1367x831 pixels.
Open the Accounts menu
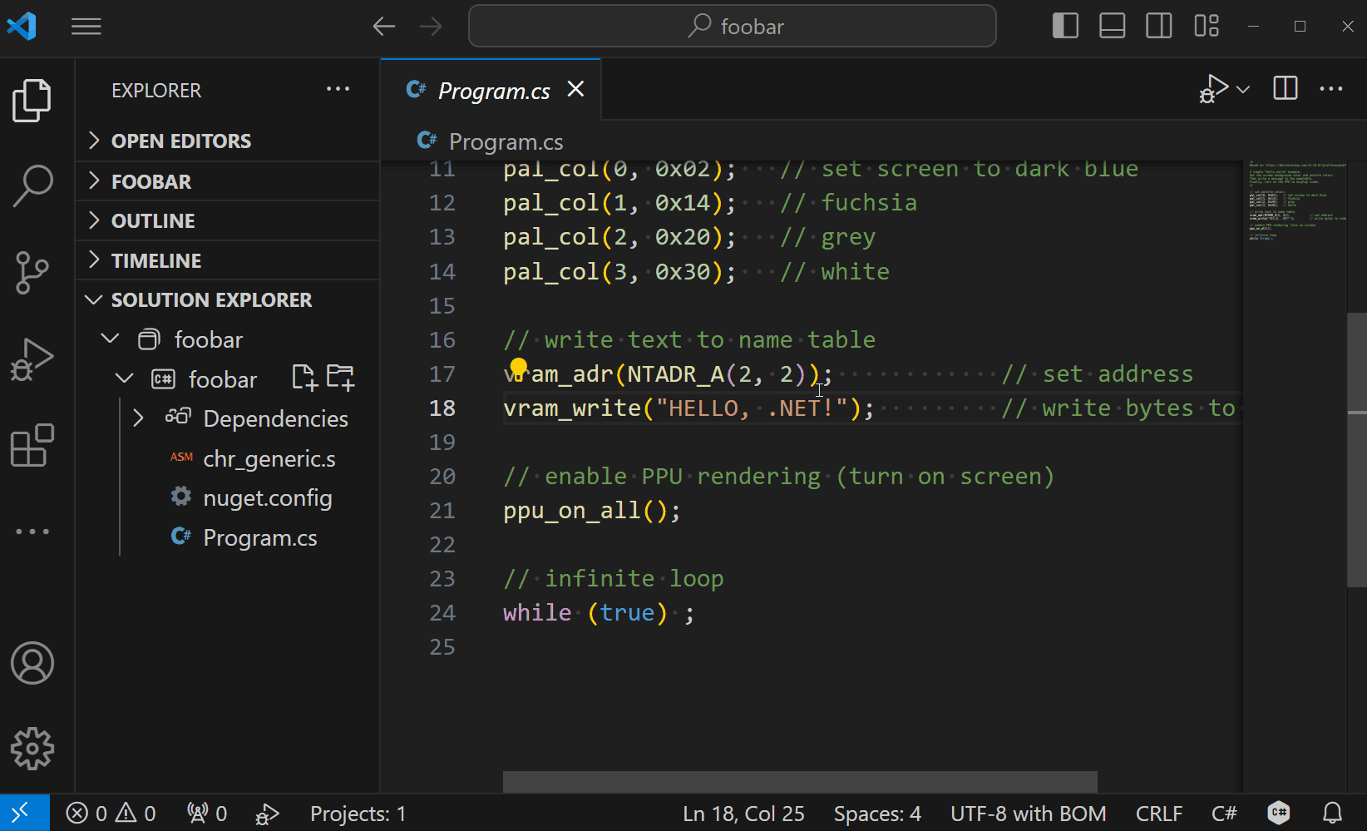tap(32, 663)
